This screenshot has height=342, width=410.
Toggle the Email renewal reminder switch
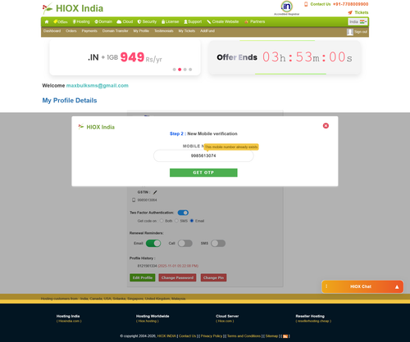pyautogui.click(x=153, y=243)
